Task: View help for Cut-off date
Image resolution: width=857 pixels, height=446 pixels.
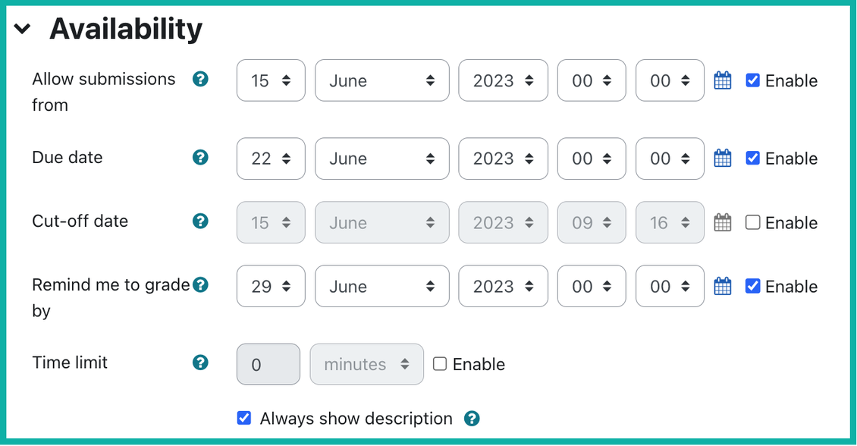Action: (x=200, y=221)
